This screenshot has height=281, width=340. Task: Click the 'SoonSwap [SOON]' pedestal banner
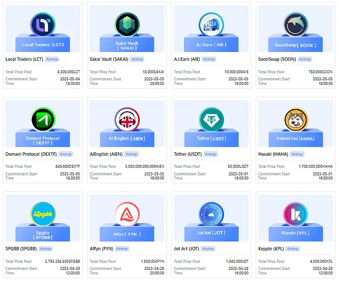coord(296,45)
